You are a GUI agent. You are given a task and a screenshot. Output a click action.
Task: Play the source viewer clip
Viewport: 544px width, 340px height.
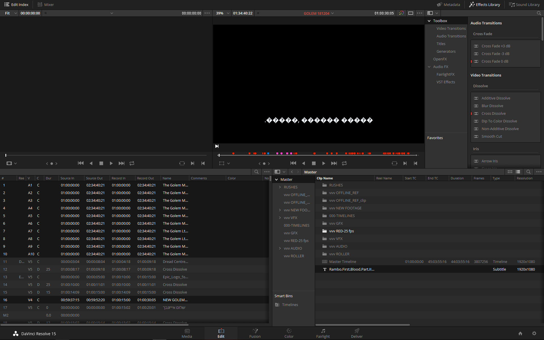point(111,163)
